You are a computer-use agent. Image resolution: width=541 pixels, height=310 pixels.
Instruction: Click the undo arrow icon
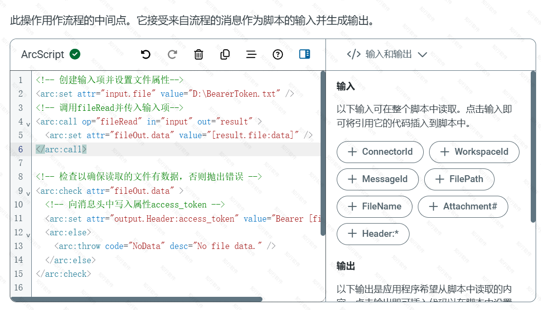point(146,54)
